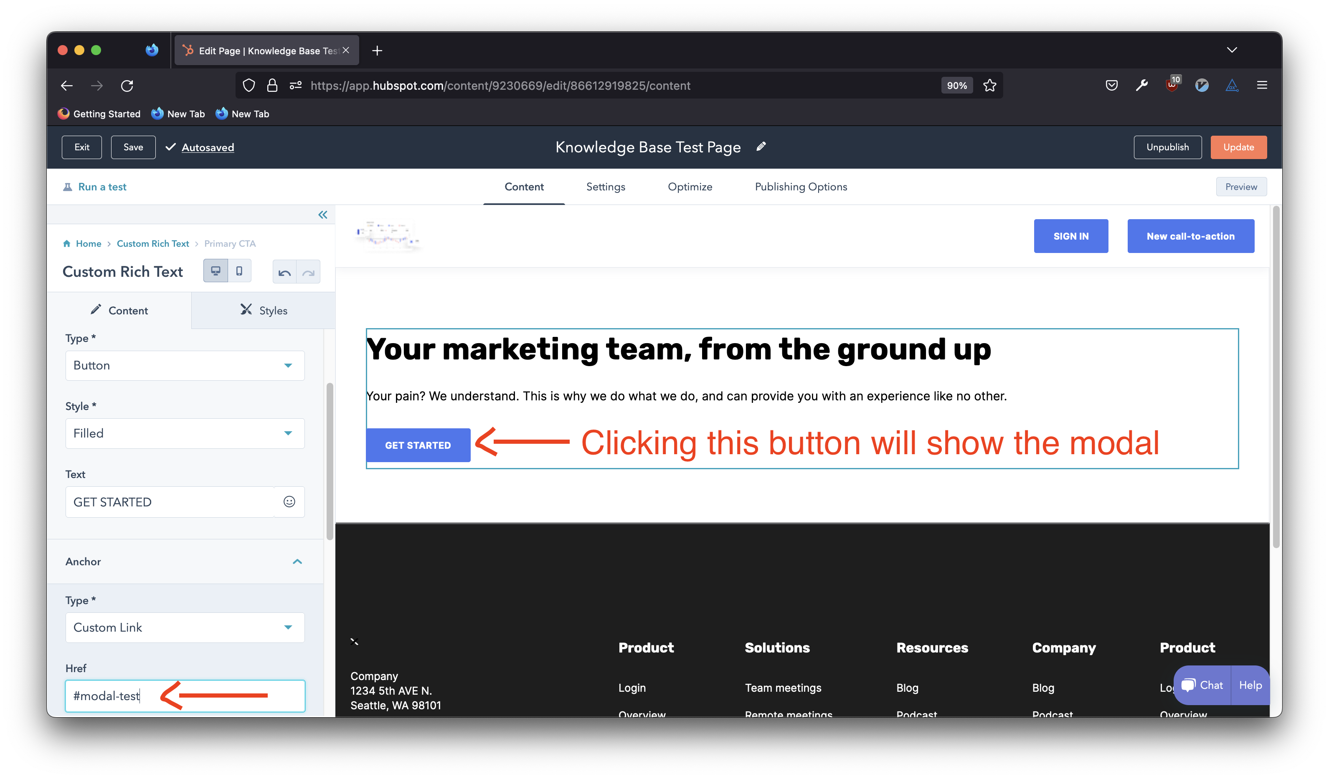This screenshot has width=1329, height=779.
Task: Select the desktop preview icon
Action: (216, 271)
